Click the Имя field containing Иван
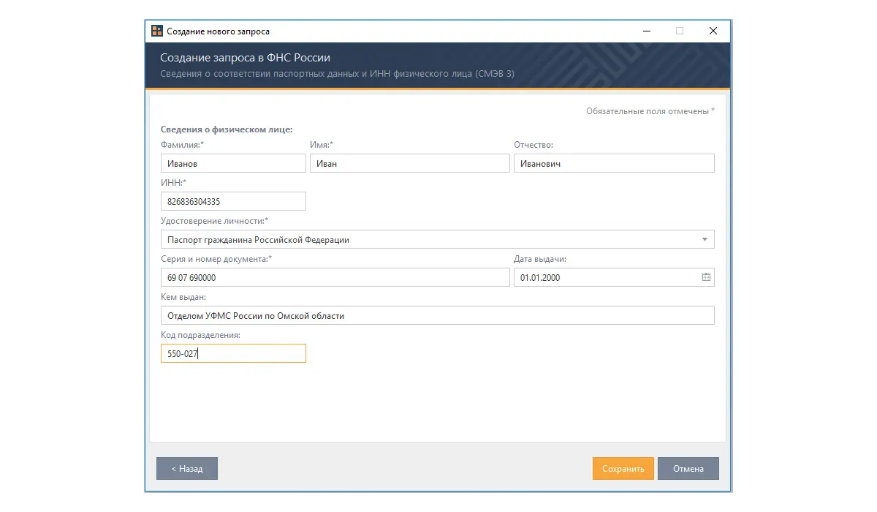877x512 pixels. [409, 163]
